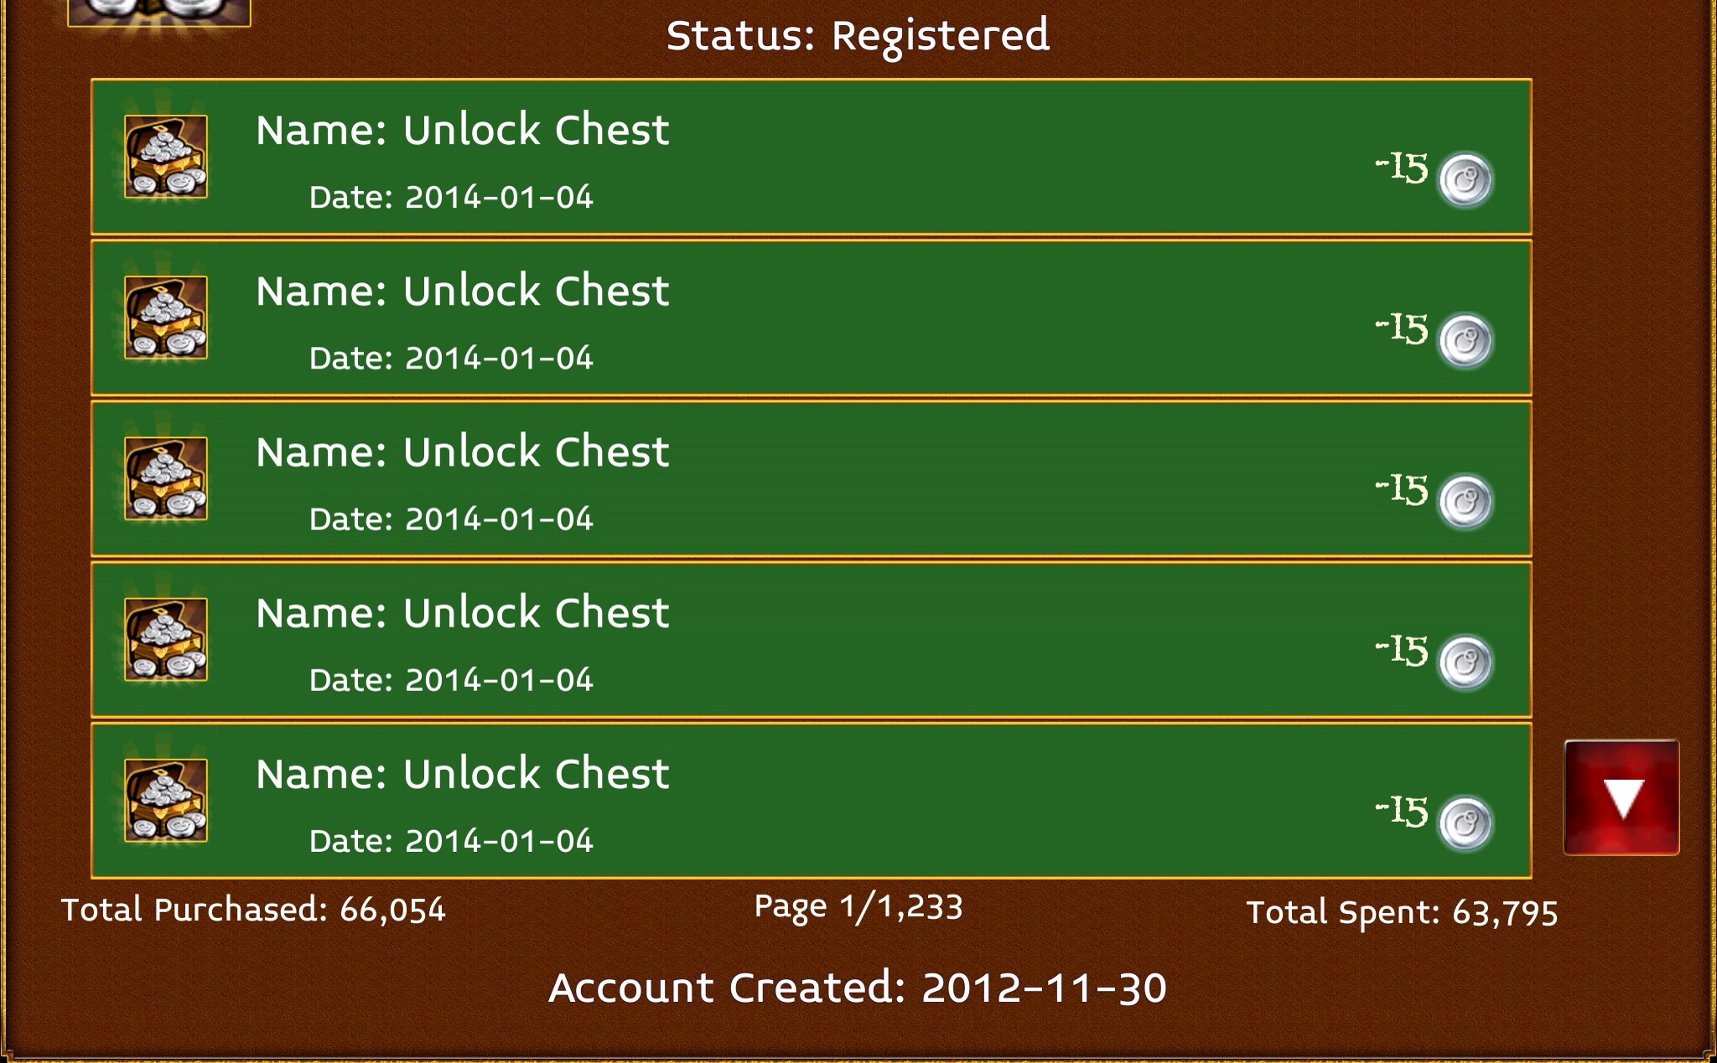Click the Page 1/1,233 indicator
This screenshot has height=1063, width=1717.
858,907
